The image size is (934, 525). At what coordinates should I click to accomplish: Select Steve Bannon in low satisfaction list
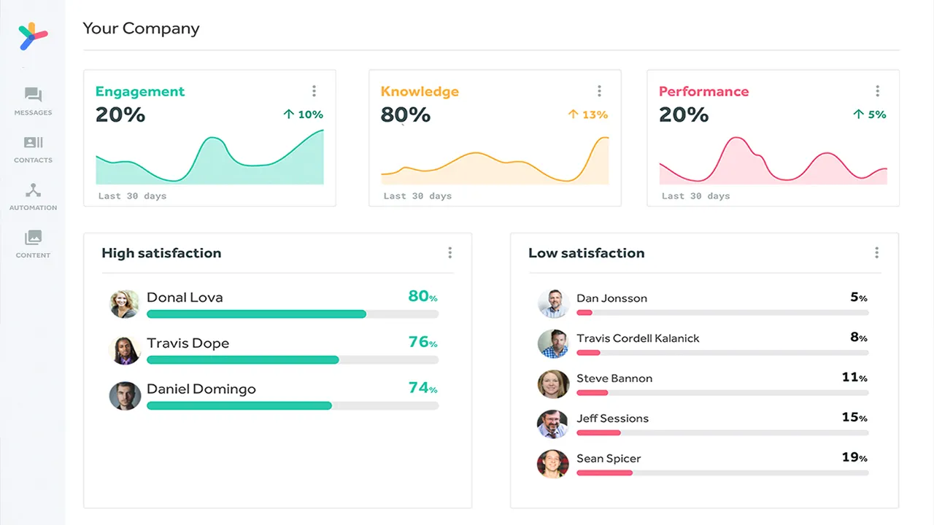[614, 378]
